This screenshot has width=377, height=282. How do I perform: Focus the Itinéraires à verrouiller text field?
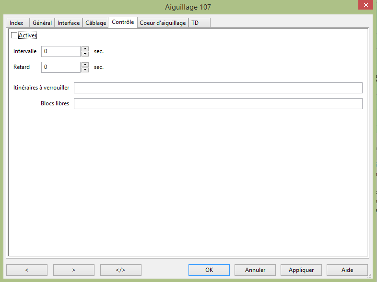[218, 88]
